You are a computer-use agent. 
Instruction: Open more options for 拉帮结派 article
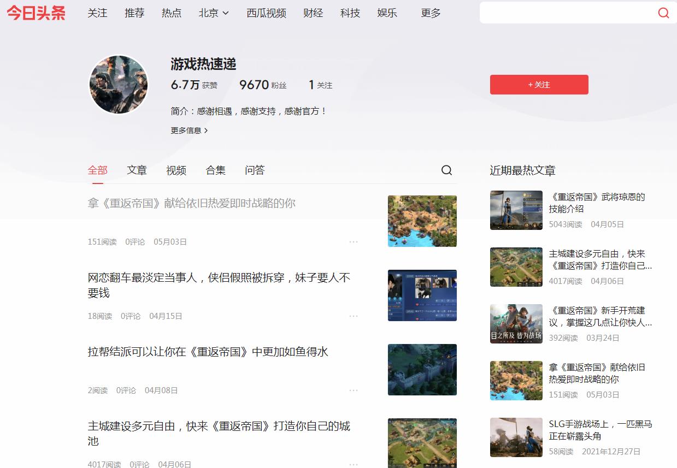click(x=354, y=390)
